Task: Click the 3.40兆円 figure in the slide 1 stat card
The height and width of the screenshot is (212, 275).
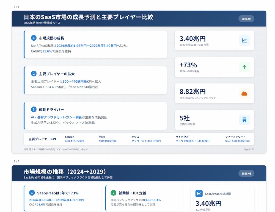Action: tap(193, 38)
